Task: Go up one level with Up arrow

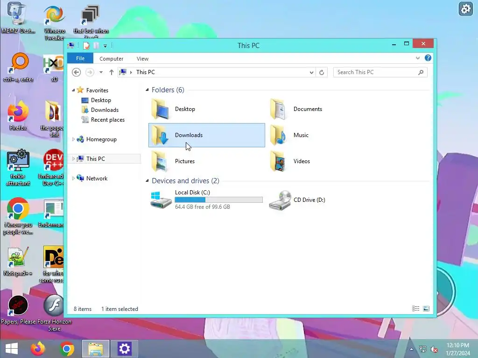Action: click(111, 72)
